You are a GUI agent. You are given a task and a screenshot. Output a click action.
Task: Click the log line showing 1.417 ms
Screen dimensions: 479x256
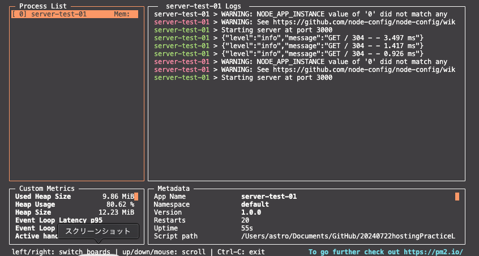click(289, 46)
